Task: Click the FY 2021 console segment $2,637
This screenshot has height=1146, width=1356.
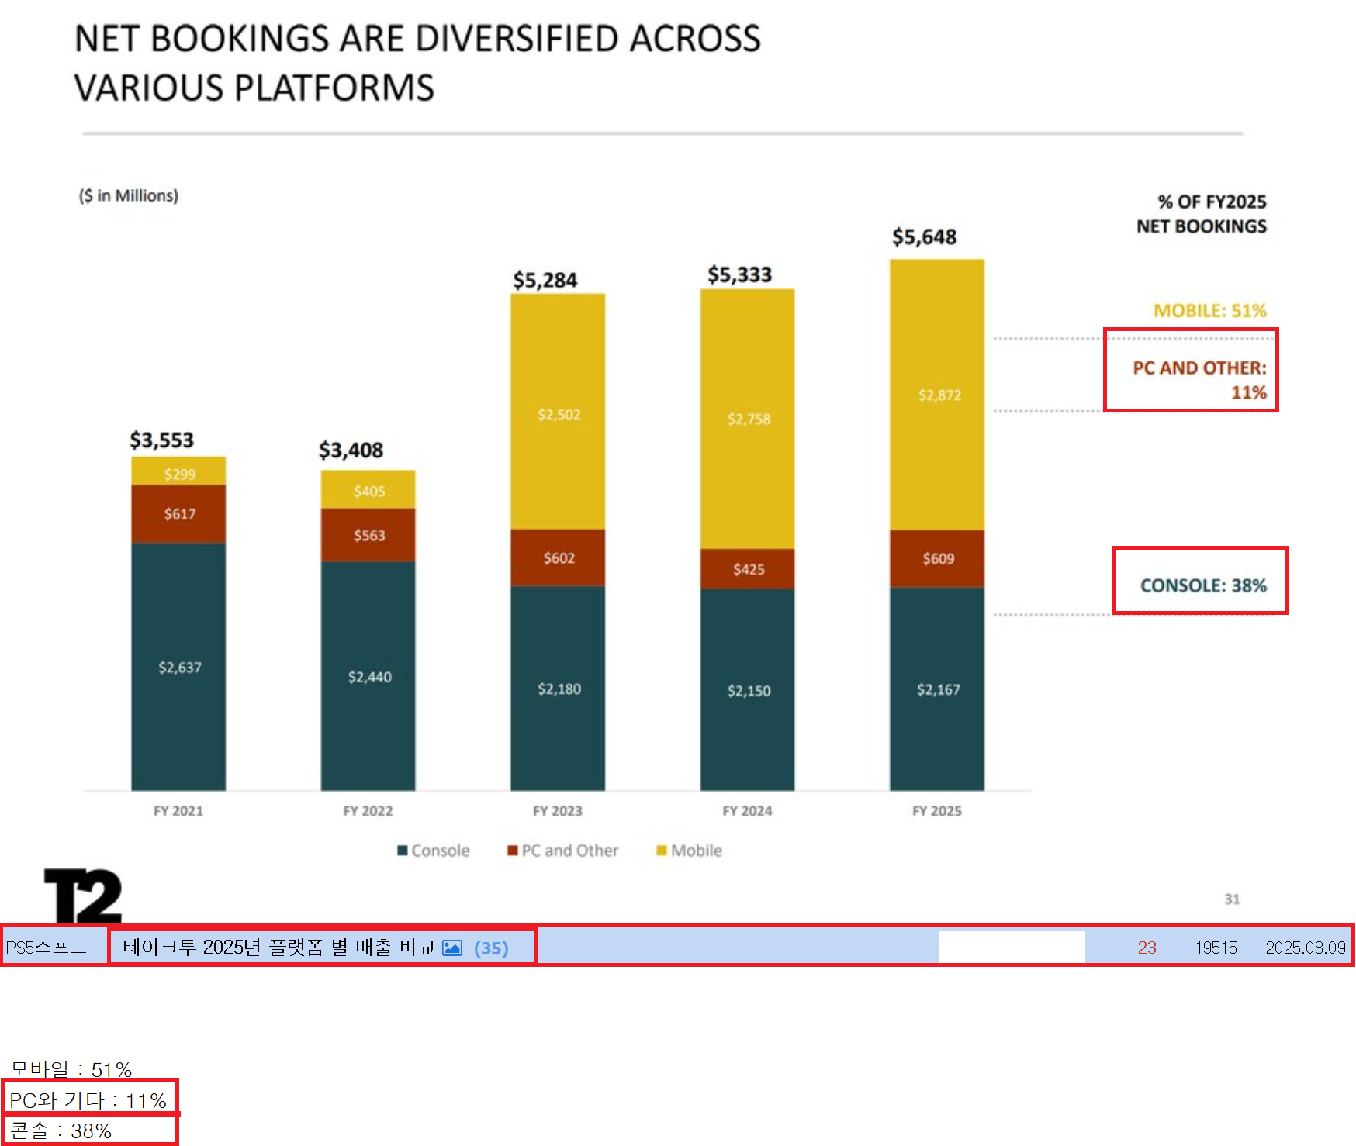Action: coord(179,668)
